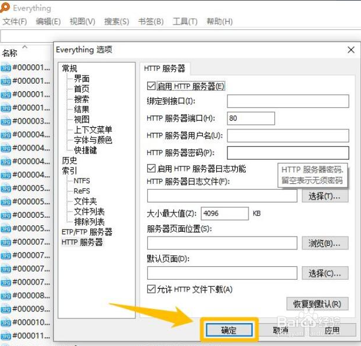Viewport: 361px width, 346px height.
Task: Select the #000003... file row
Action: click(25, 121)
